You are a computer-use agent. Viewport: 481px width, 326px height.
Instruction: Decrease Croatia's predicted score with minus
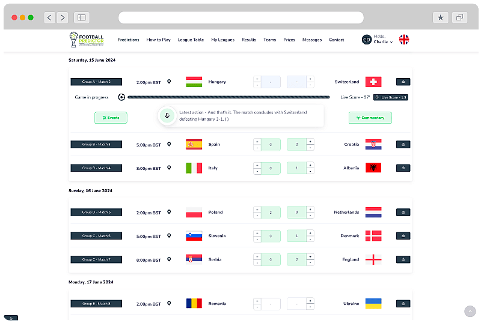(310, 148)
